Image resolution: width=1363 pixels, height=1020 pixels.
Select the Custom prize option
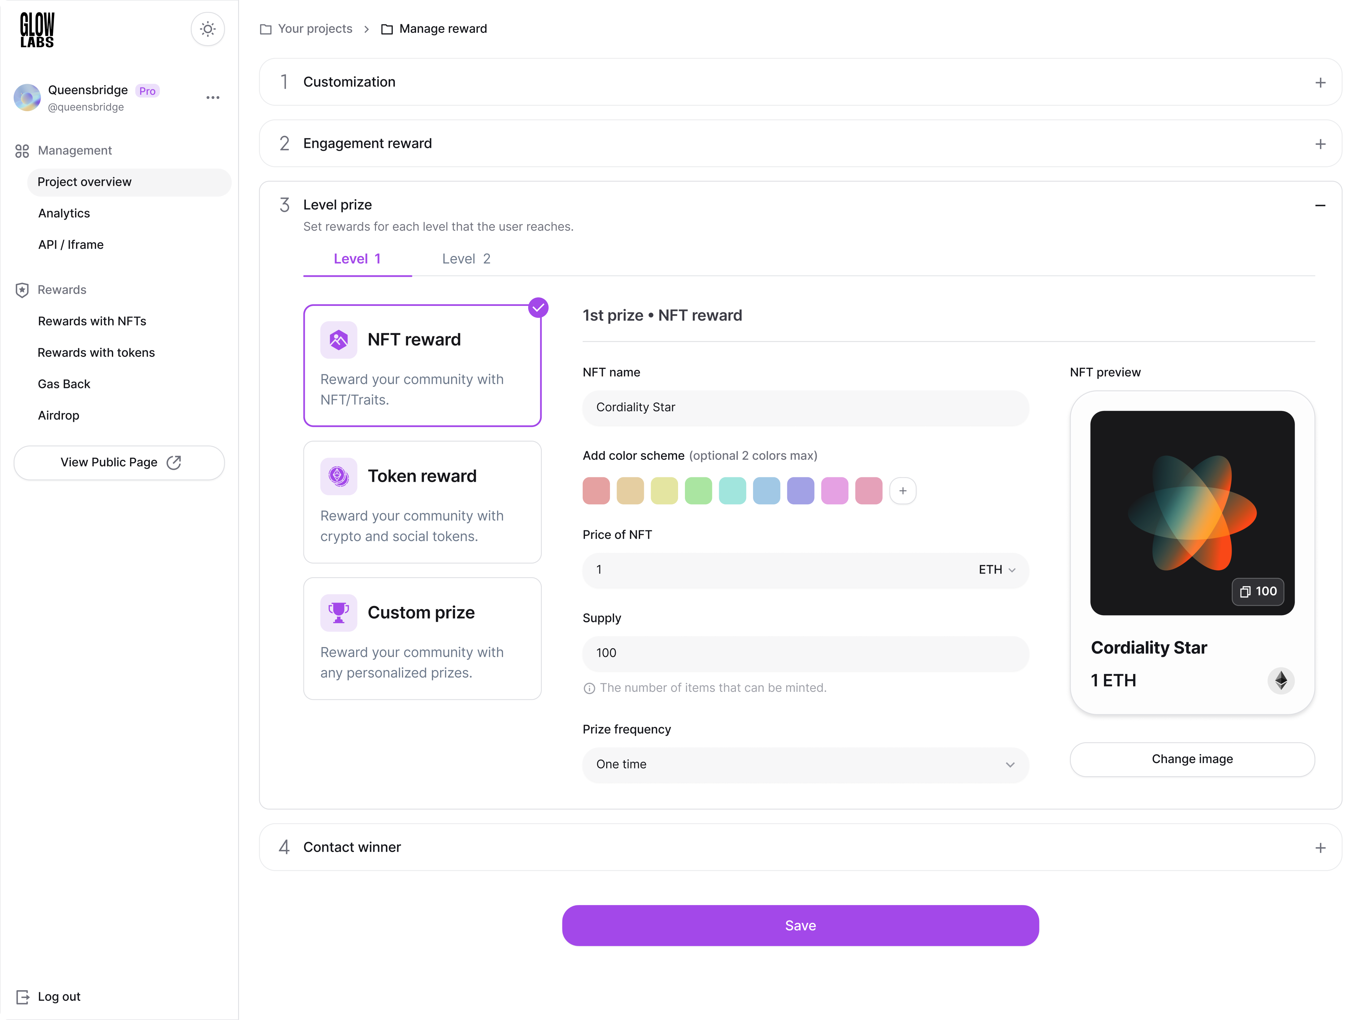click(422, 639)
